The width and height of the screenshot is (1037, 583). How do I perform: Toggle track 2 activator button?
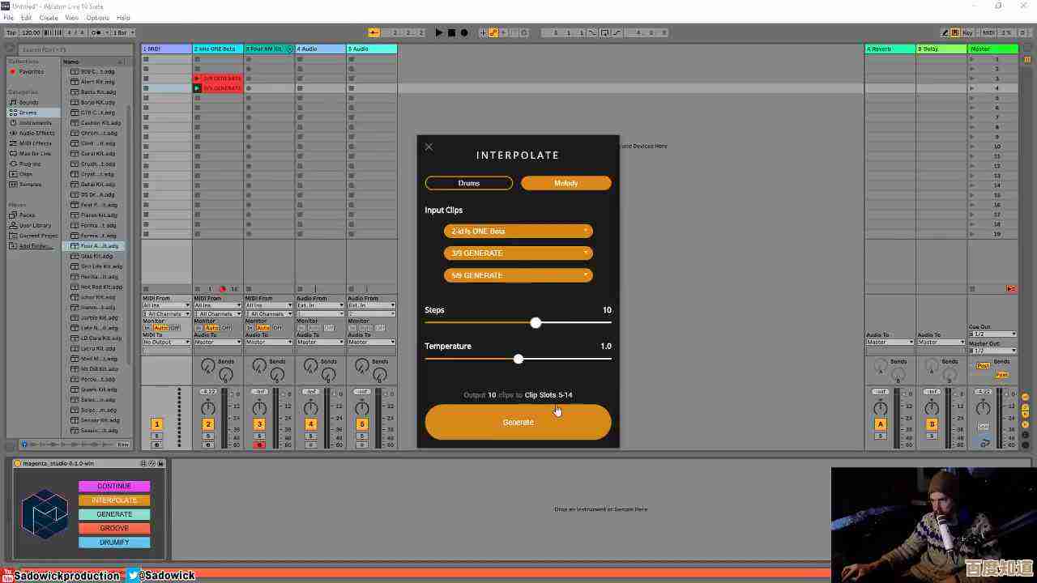208,424
